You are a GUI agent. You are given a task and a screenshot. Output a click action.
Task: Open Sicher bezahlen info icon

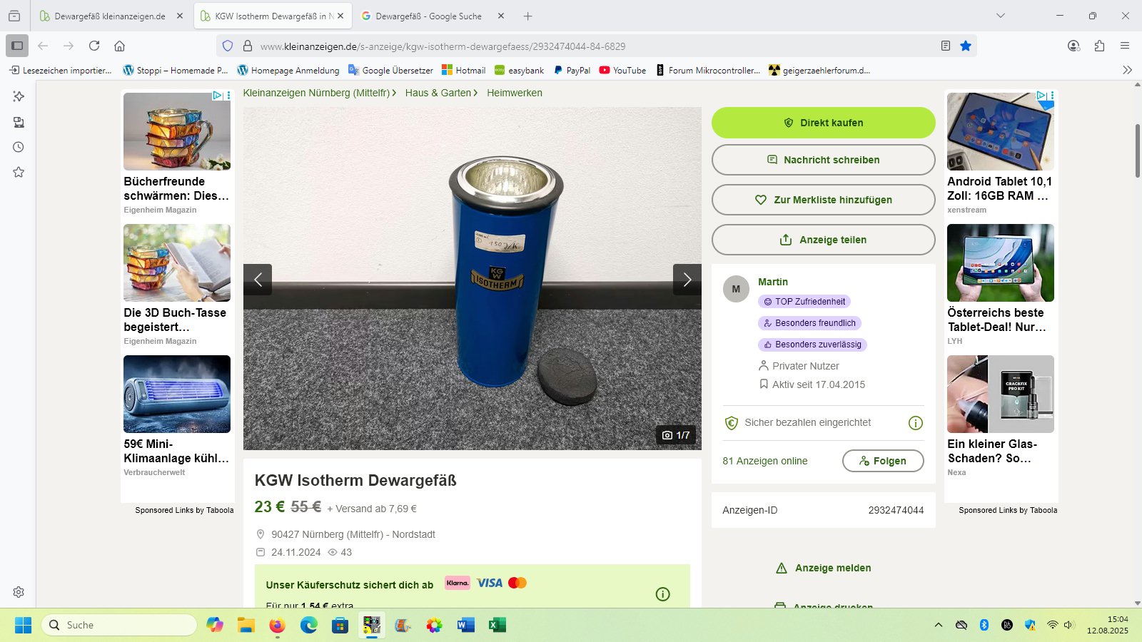[x=915, y=423]
